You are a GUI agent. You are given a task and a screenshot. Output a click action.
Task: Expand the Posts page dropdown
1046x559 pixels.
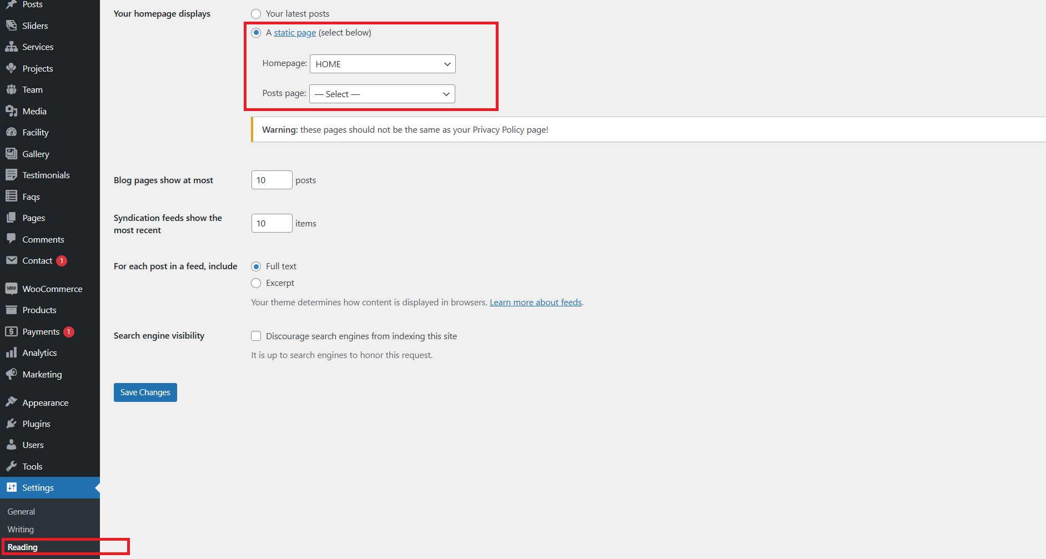382,94
